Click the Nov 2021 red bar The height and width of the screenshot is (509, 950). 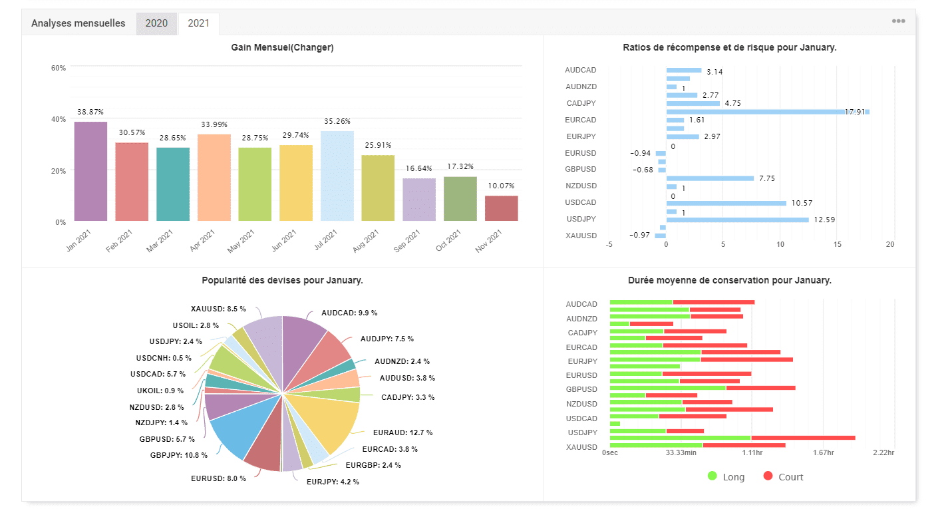tap(501, 208)
